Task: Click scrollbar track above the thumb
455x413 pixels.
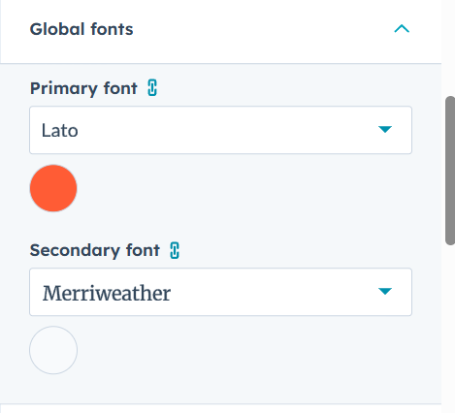Action: (x=450, y=48)
